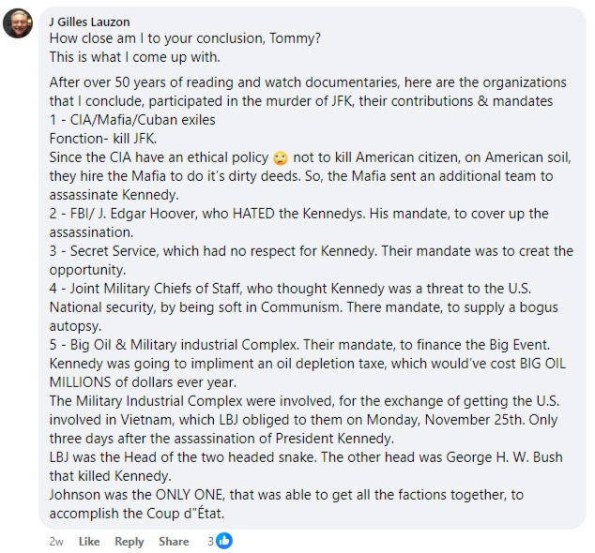The width and height of the screenshot is (595, 553).
Task: Open the 2w timestamp link
Action: (57, 542)
